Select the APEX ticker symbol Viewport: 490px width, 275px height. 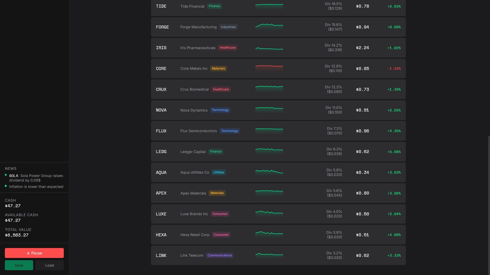[x=161, y=193]
